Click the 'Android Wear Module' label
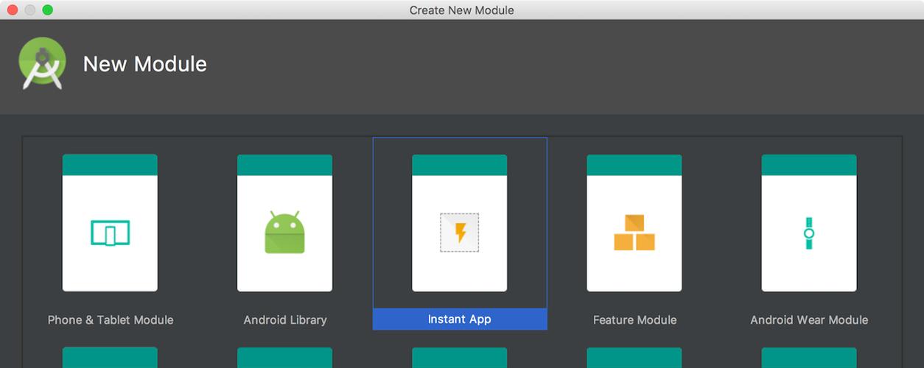The height and width of the screenshot is (368, 924). (809, 320)
